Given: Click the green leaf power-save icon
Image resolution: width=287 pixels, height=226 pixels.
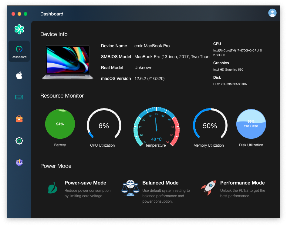Looking at the screenshot, I should (52, 188).
